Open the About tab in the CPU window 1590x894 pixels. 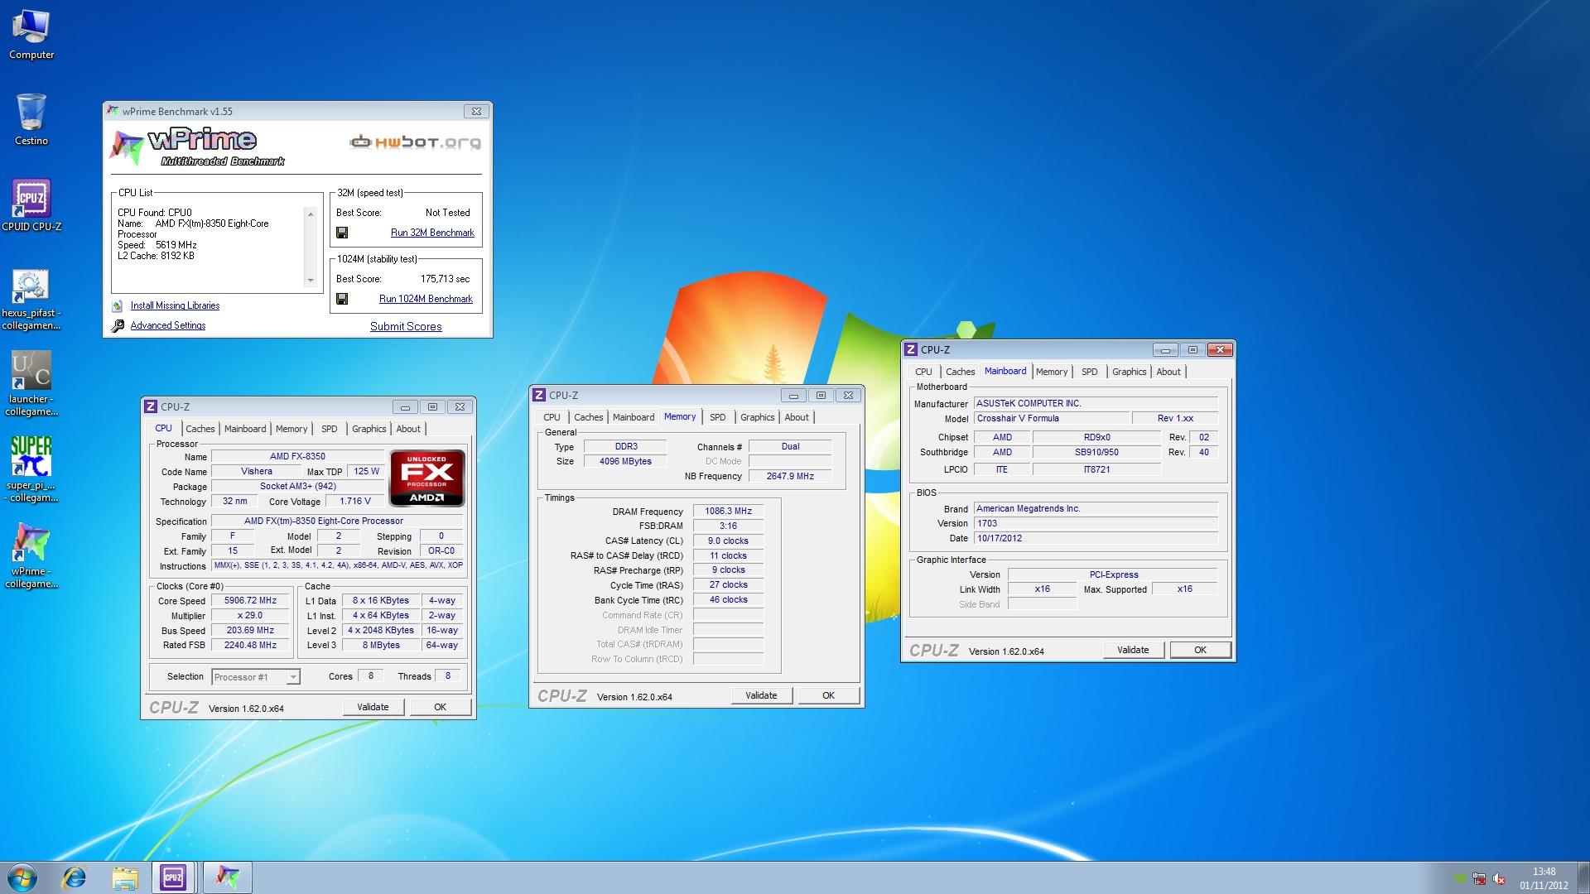coord(408,429)
